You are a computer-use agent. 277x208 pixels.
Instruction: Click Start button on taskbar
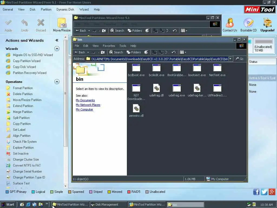click(8, 204)
